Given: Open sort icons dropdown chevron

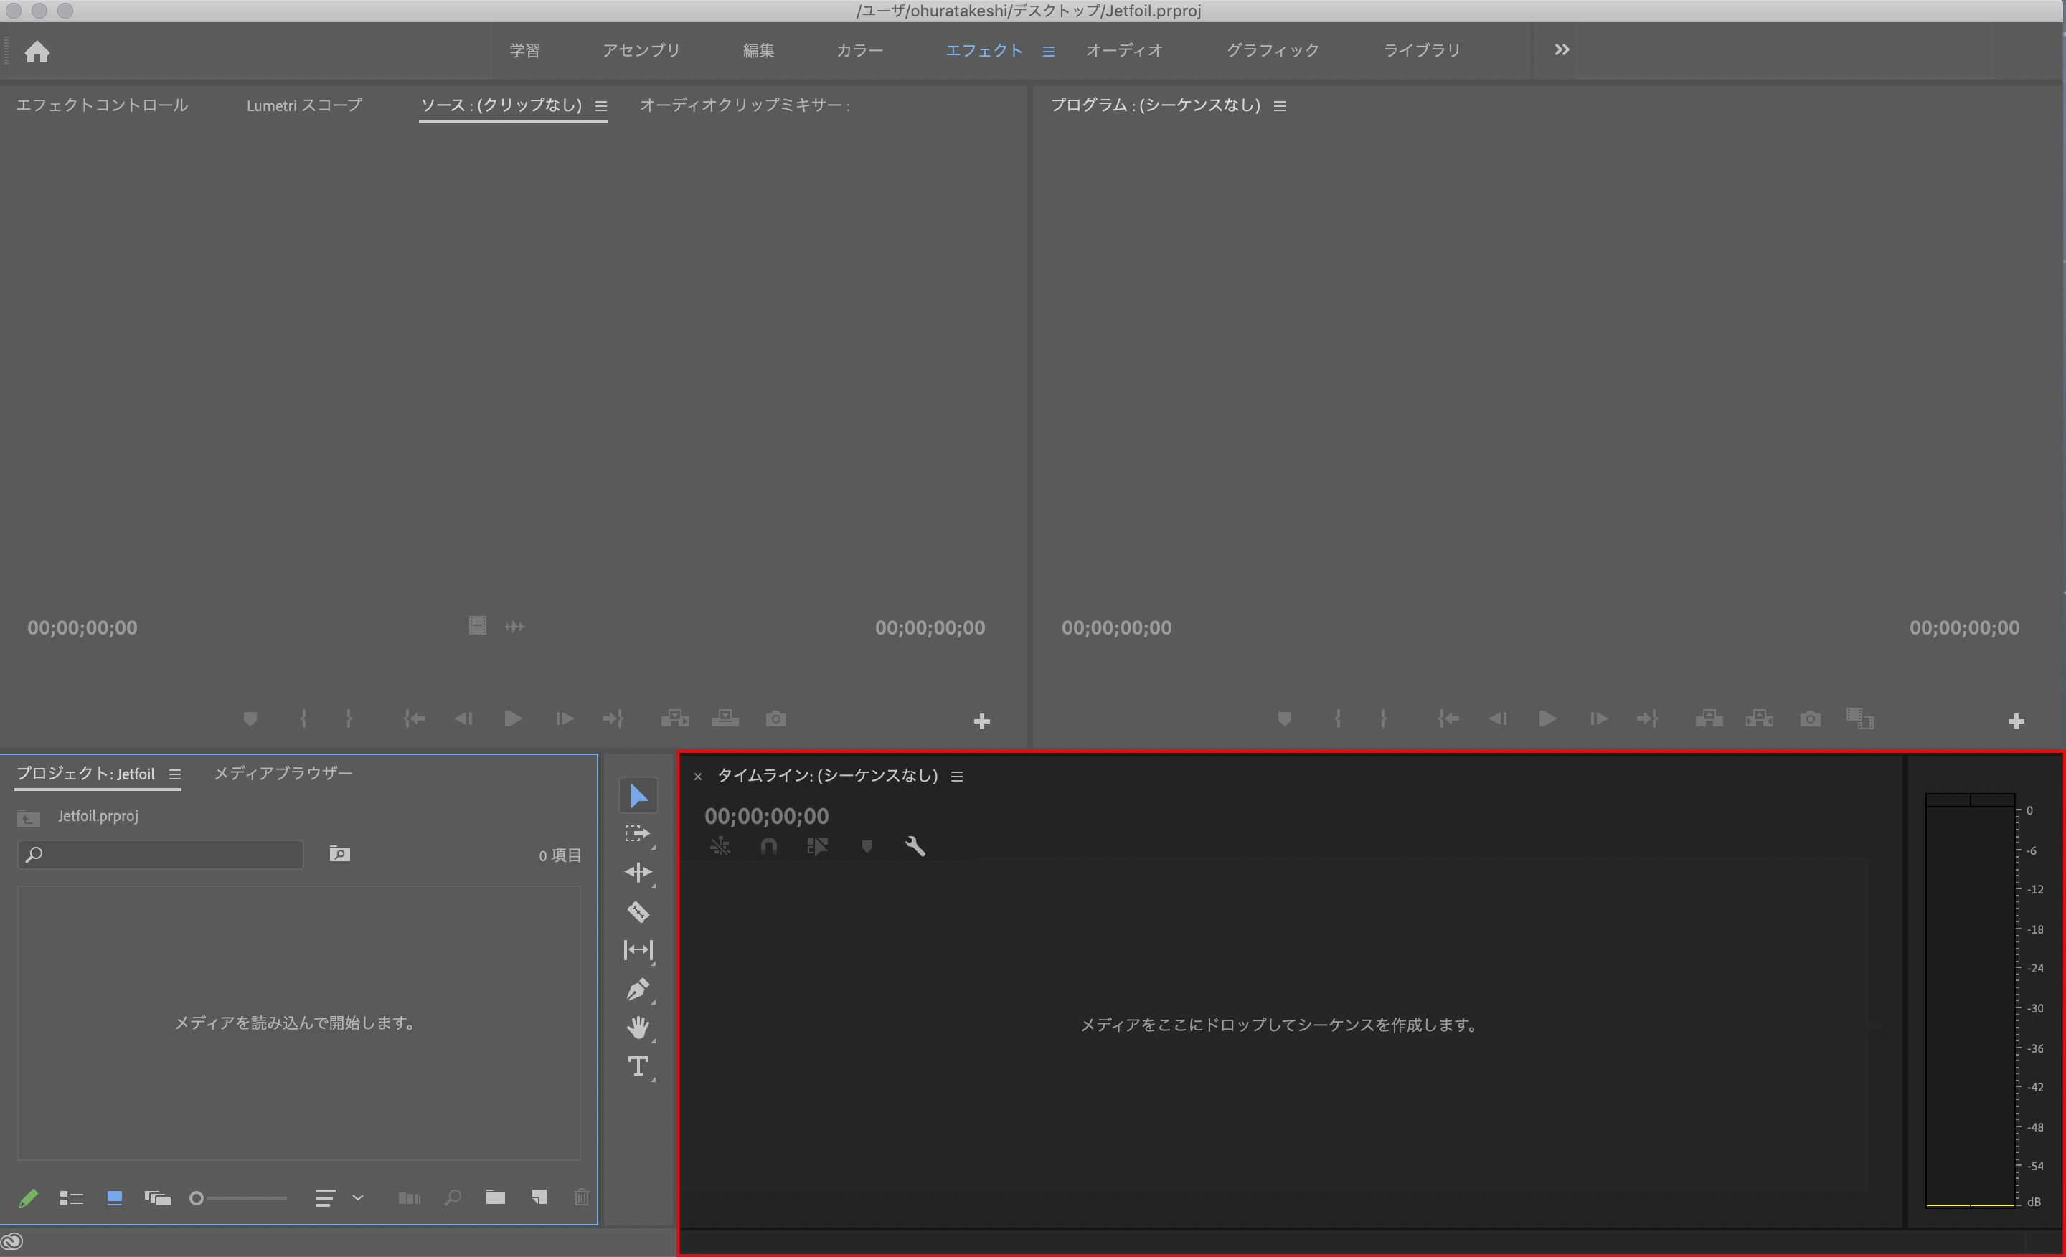Looking at the screenshot, I should pyautogui.click(x=358, y=1197).
